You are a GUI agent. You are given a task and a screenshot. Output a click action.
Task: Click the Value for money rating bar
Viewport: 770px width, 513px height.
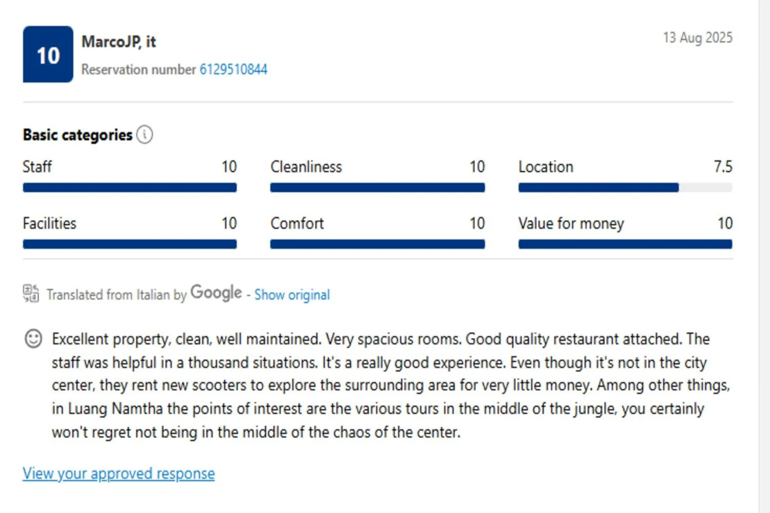point(625,244)
